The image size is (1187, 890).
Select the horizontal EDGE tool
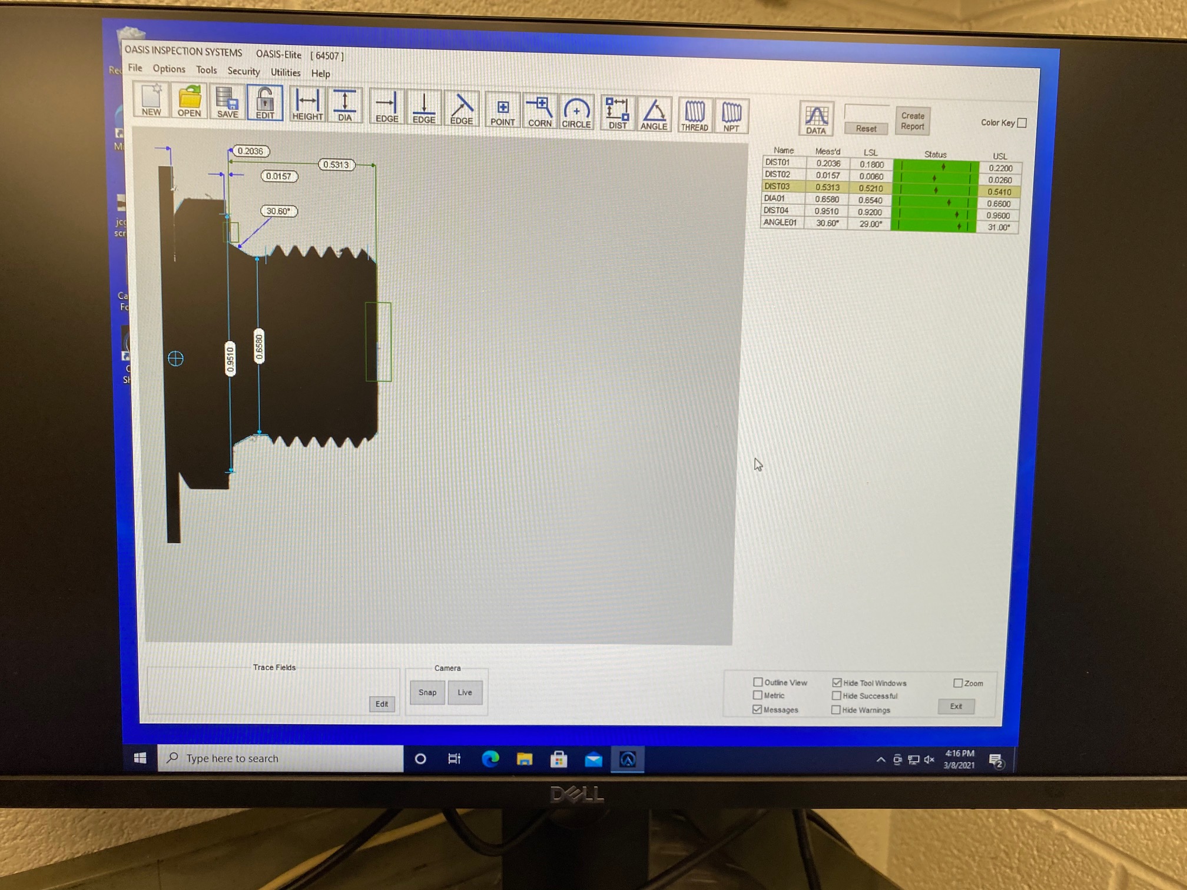[x=387, y=107]
